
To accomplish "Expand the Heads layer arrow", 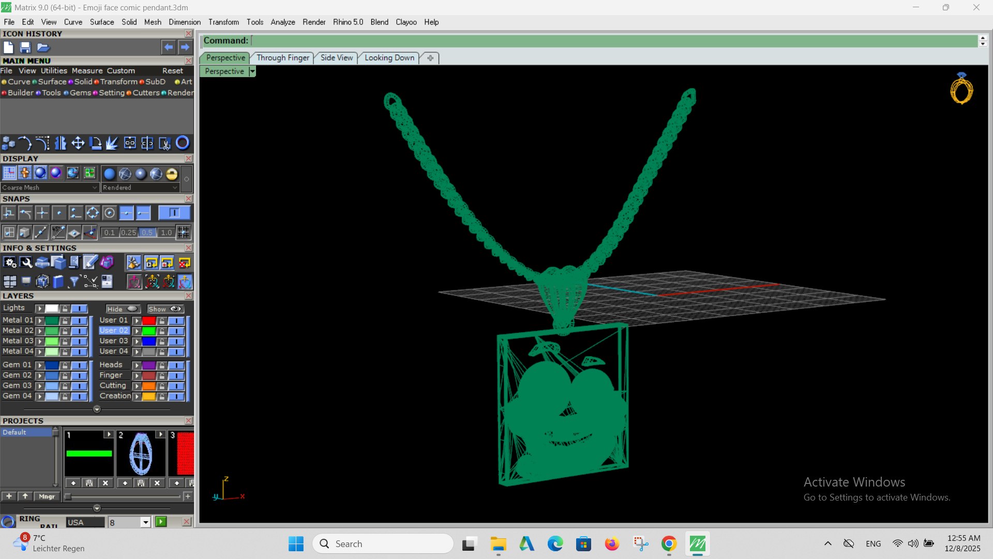I will tap(137, 365).
